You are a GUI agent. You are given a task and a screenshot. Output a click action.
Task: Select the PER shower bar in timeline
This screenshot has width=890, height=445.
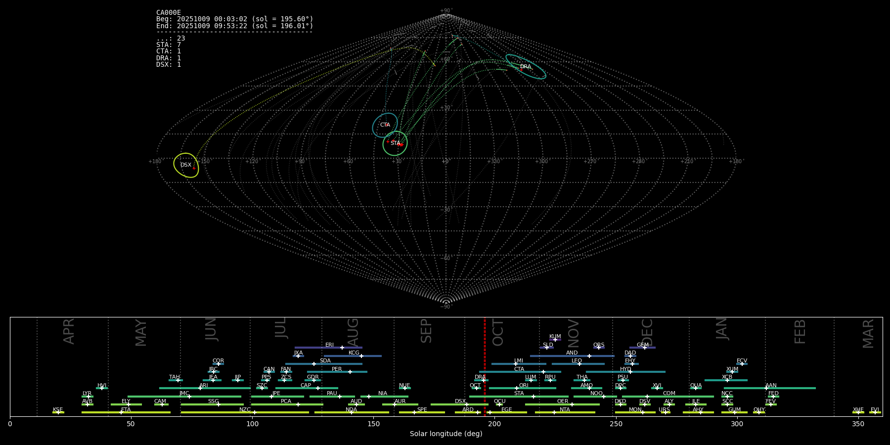coord(337,371)
